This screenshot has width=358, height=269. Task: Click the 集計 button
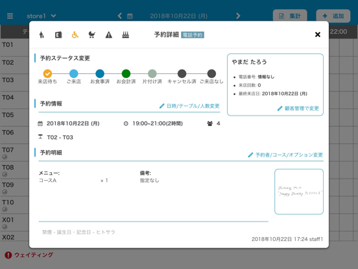(x=290, y=16)
